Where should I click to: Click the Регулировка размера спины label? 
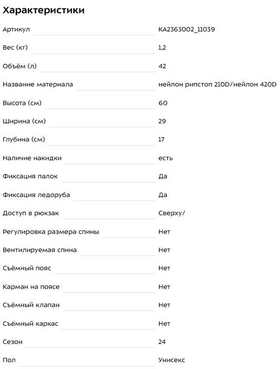tap(51, 232)
